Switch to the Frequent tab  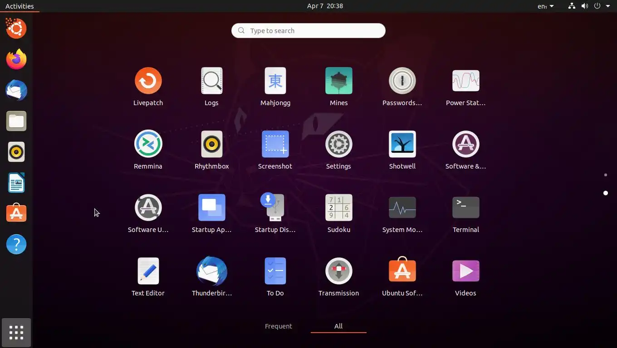coord(279,326)
